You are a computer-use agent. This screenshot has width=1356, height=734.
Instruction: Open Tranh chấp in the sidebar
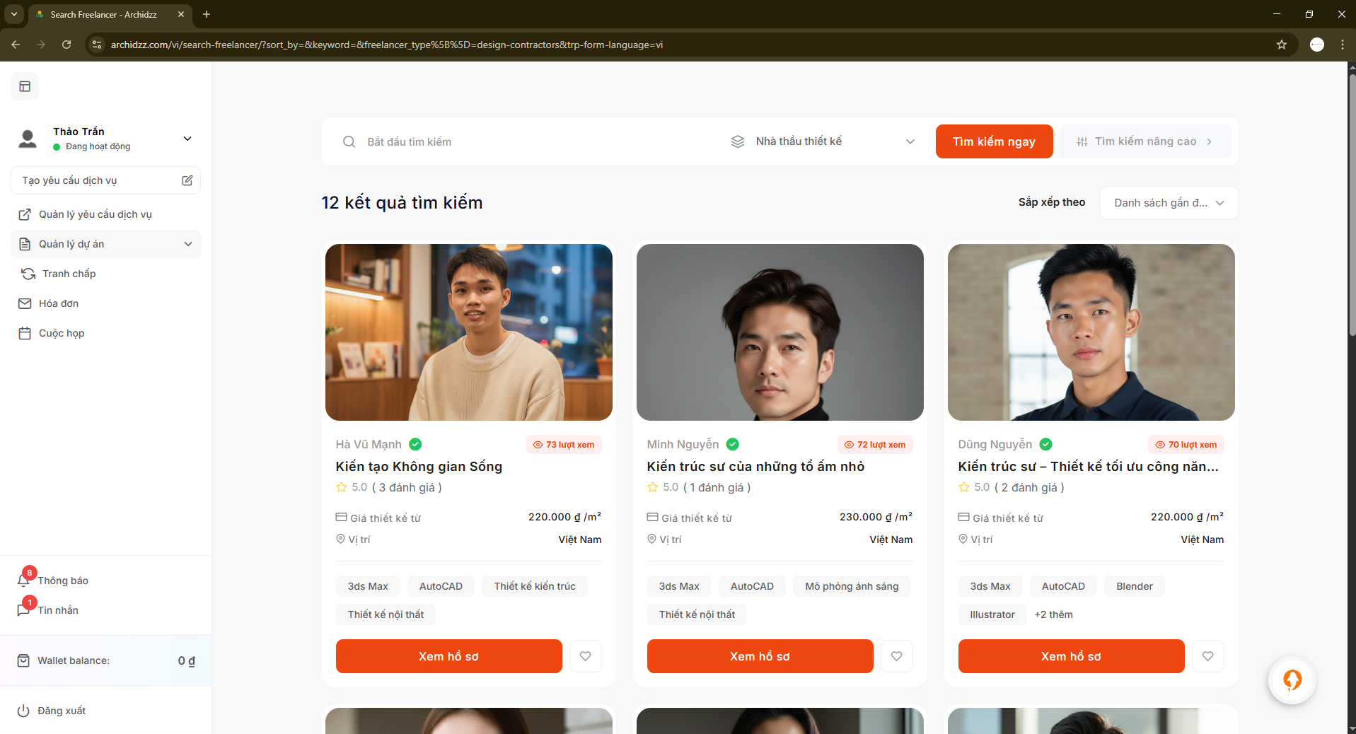point(69,274)
